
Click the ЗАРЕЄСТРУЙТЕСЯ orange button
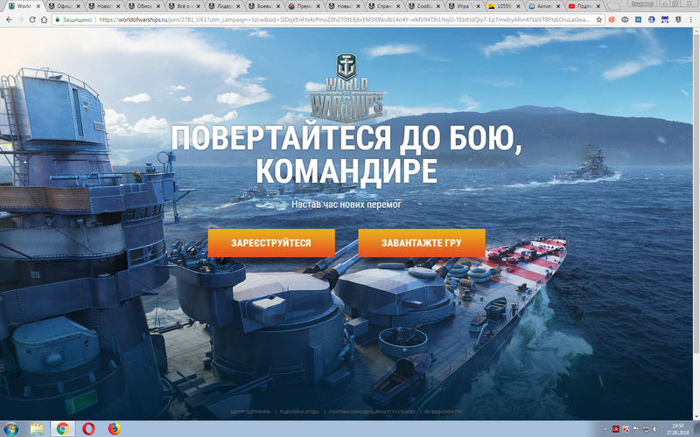[271, 243]
